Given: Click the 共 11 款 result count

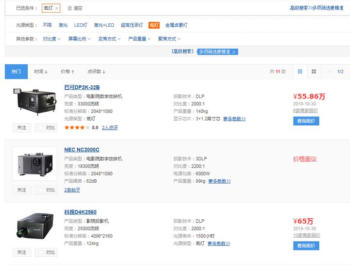Looking at the screenshot, I should (278, 72).
